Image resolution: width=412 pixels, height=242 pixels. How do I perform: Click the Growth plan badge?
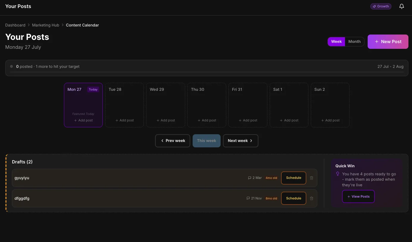tap(381, 6)
